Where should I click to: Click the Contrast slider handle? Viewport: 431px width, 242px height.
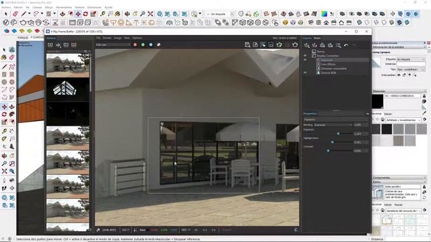click(x=328, y=151)
